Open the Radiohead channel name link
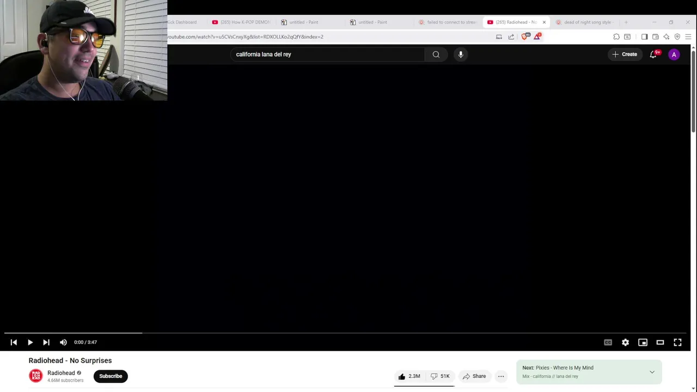This screenshot has height=392, width=697. pyautogui.click(x=61, y=373)
